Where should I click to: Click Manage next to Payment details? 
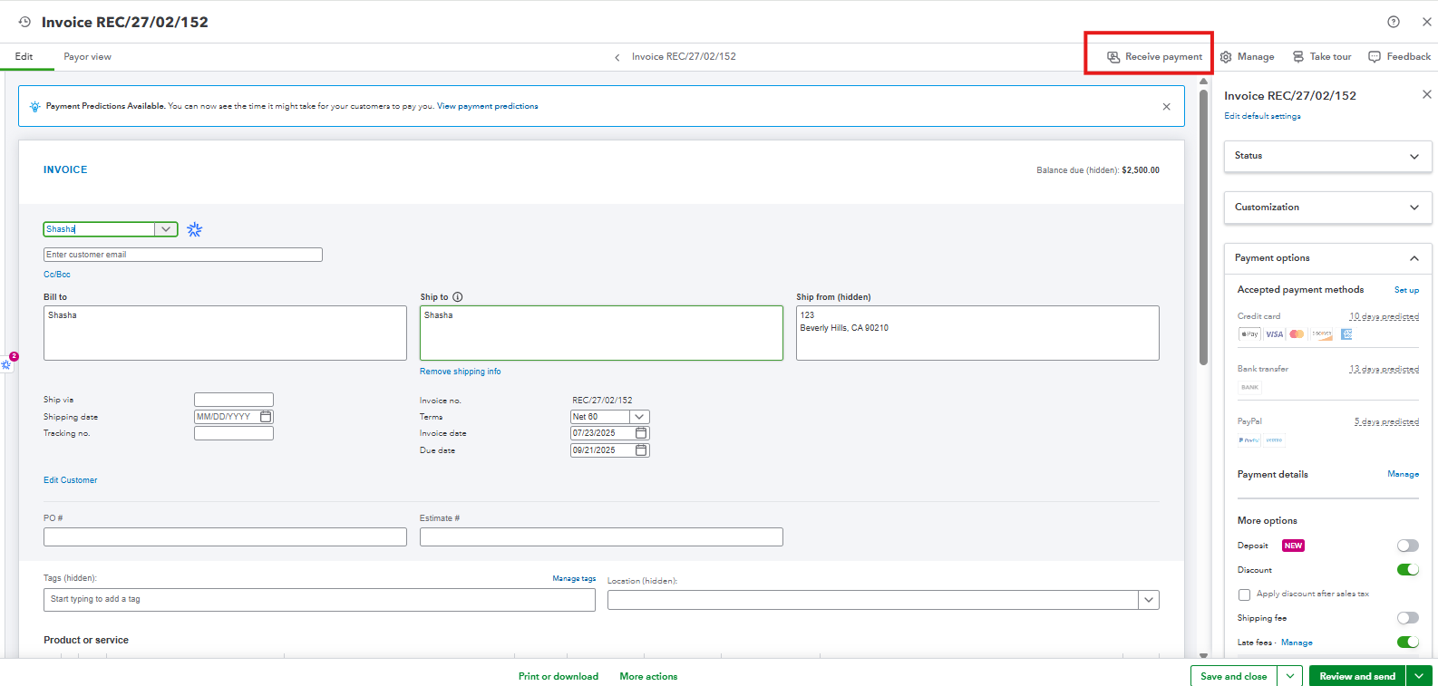pos(1403,474)
